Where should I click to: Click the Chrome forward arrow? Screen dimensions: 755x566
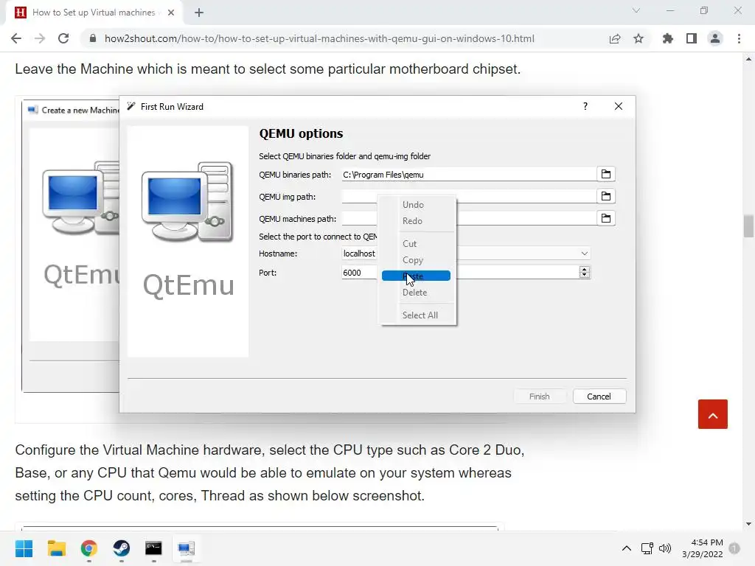click(x=40, y=38)
